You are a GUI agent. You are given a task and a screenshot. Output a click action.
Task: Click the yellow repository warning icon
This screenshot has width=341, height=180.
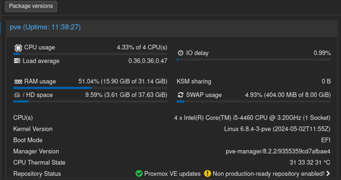point(207,174)
